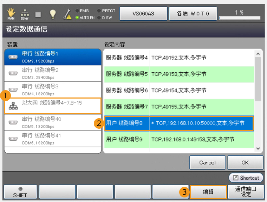The width and height of the screenshot is (267, 202).
Task: Click the 1% speed progress bar
Action: point(240,18)
